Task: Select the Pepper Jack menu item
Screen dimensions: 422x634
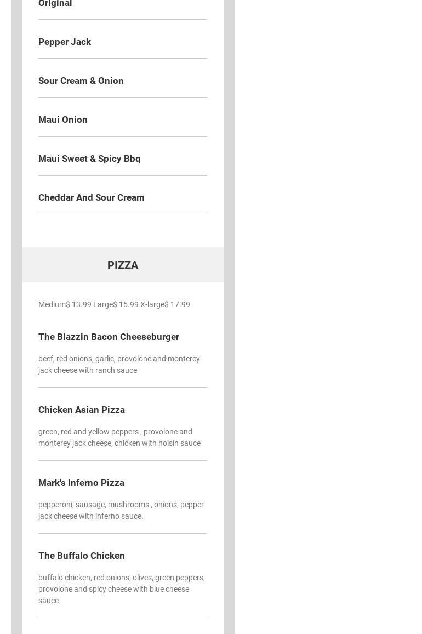Action: click(65, 42)
